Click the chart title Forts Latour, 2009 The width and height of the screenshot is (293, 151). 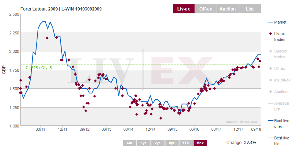(x=61, y=9)
